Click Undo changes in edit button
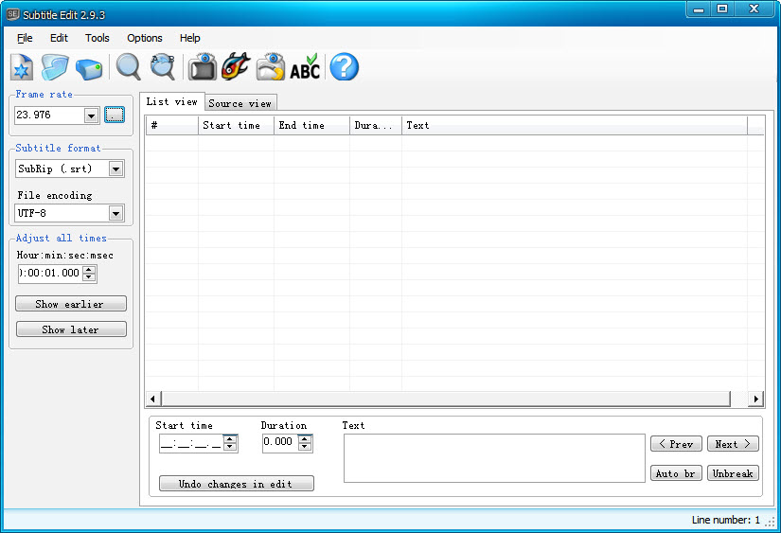 tap(236, 484)
